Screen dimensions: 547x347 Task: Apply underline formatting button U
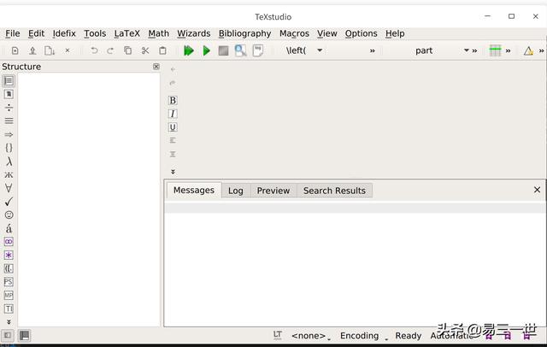tap(173, 127)
